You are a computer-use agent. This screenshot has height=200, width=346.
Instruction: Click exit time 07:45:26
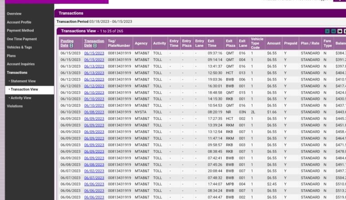215,165
